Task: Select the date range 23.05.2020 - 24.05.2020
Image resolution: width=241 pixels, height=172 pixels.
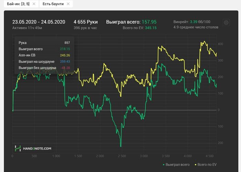Action: point(39,22)
